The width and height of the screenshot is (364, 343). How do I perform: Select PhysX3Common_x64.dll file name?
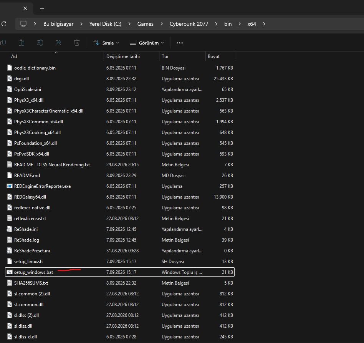(38, 122)
